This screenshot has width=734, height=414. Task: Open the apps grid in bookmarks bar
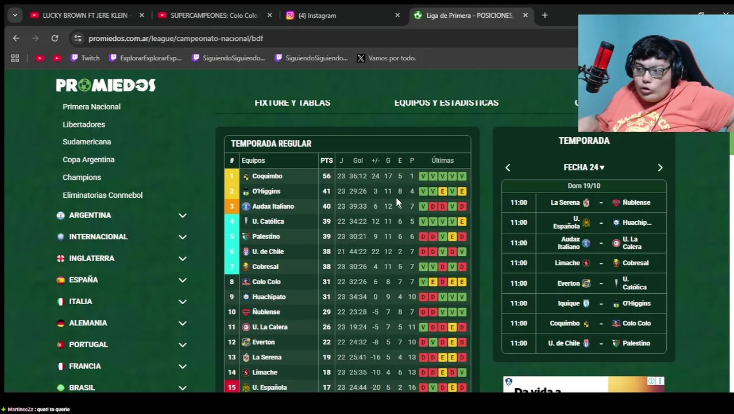click(15, 58)
